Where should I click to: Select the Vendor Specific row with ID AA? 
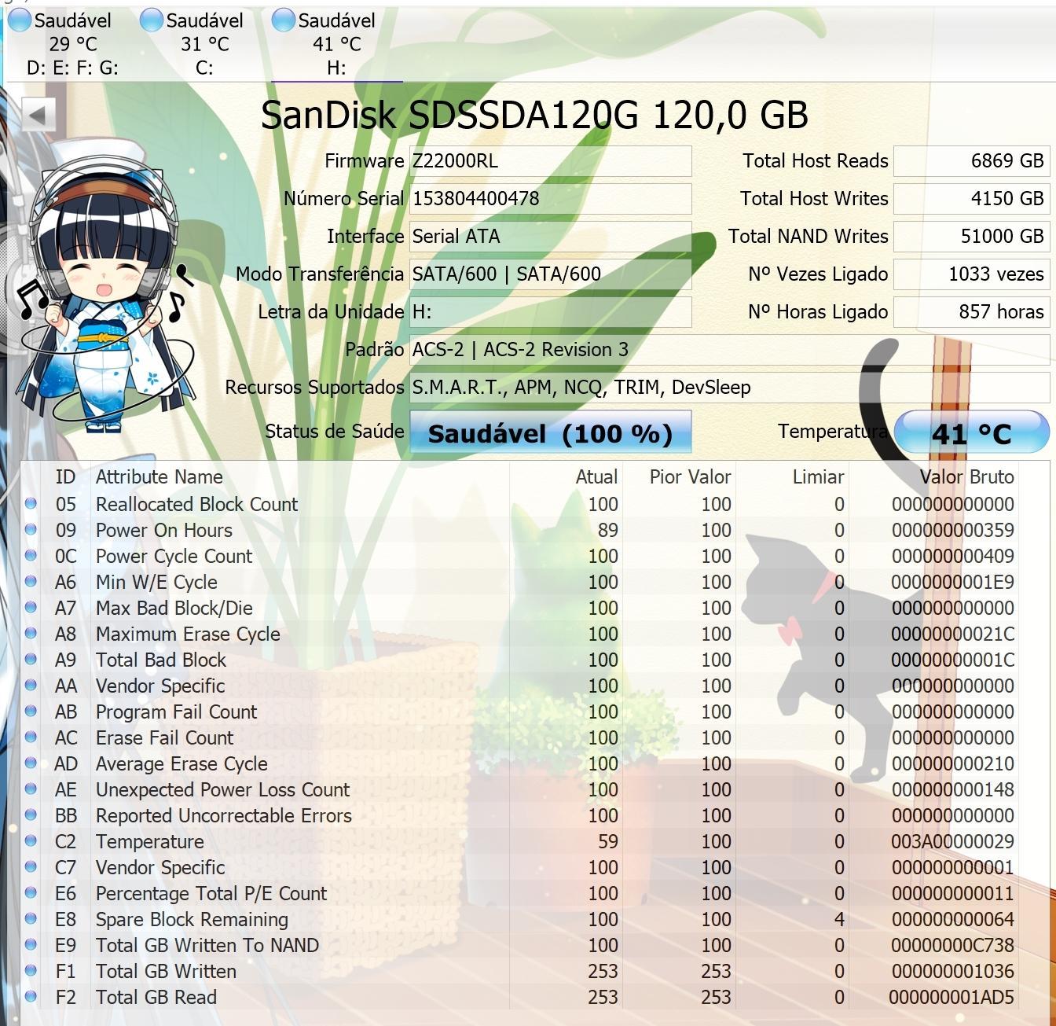(x=519, y=686)
